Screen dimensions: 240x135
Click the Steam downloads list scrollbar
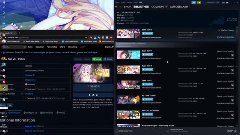pyautogui.click(x=237, y=76)
